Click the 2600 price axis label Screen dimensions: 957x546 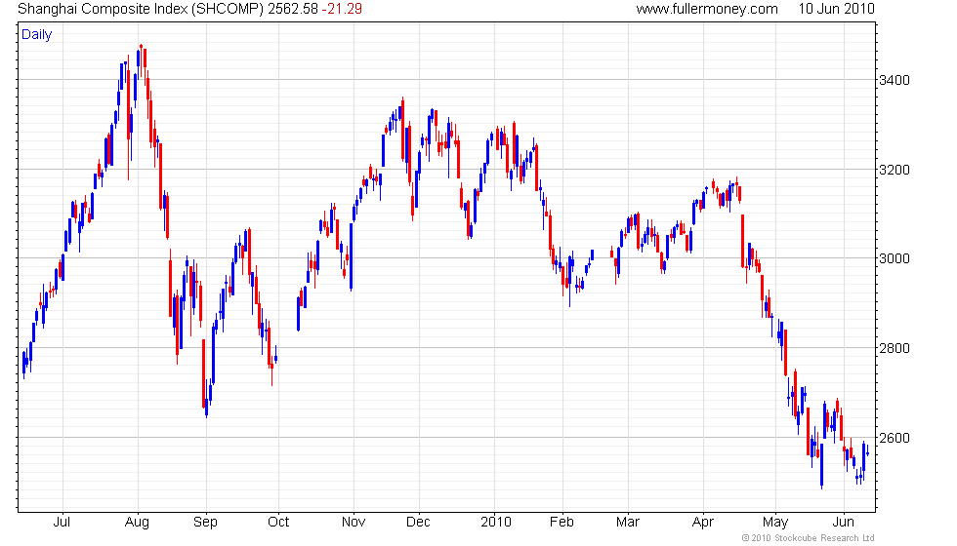tap(895, 438)
